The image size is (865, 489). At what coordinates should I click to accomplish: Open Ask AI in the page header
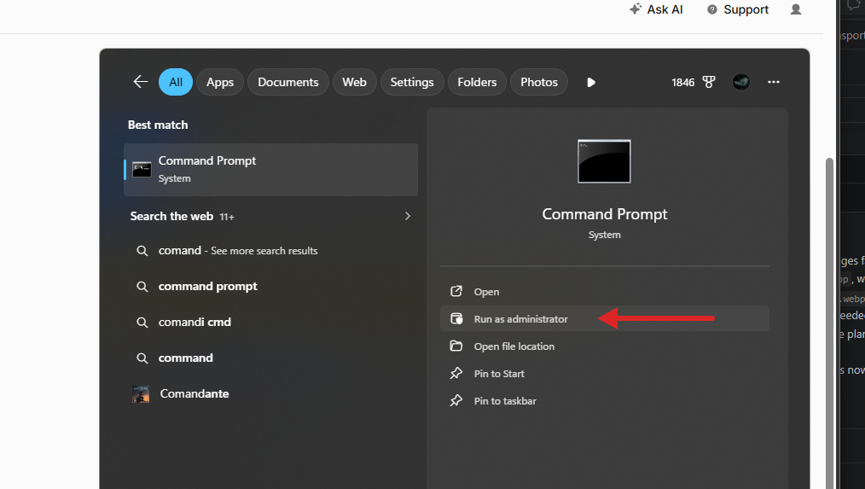(x=656, y=9)
